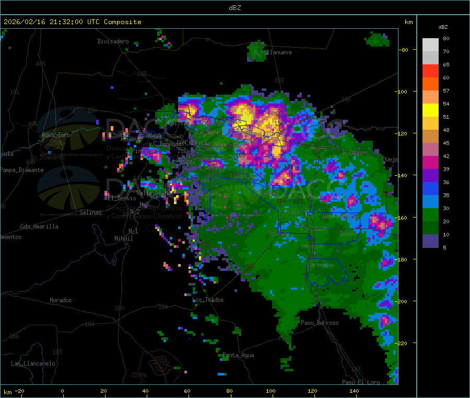Select the bright green 20–30 dBZ legend swatch

click(430, 214)
